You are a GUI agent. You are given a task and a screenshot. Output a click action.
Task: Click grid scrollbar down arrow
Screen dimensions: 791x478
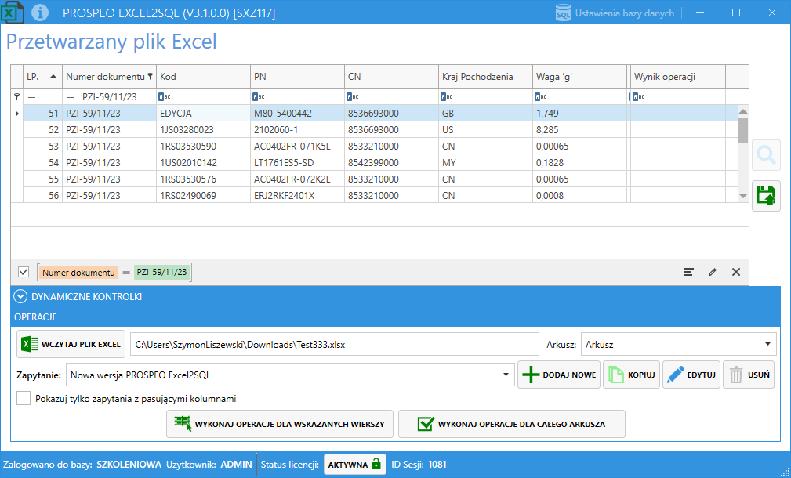743,196
